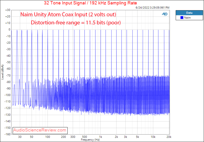Click the Frequency (Hz) axis label

click(90, 140)
